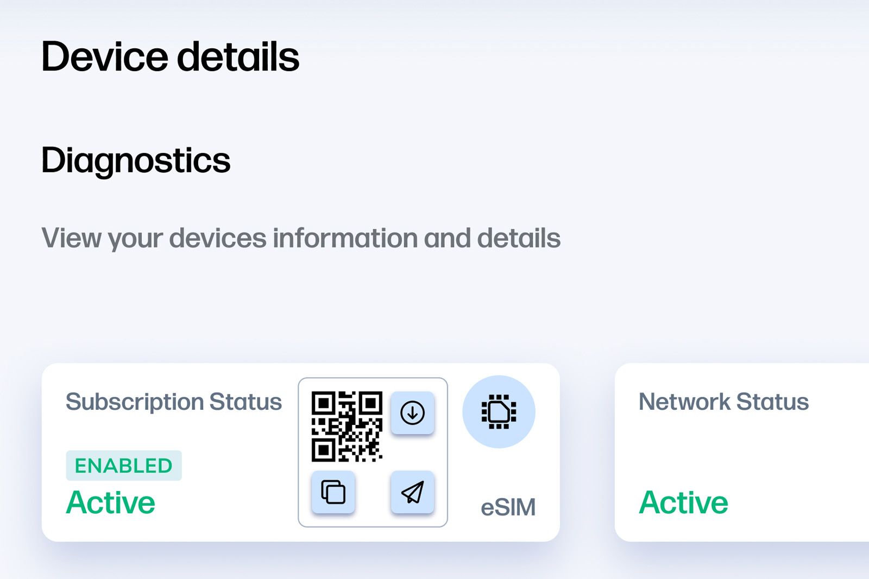This screenshot has height=579, width=869.
Task: Click empty space between copy and send icons
Action: [x=373, y=493]
